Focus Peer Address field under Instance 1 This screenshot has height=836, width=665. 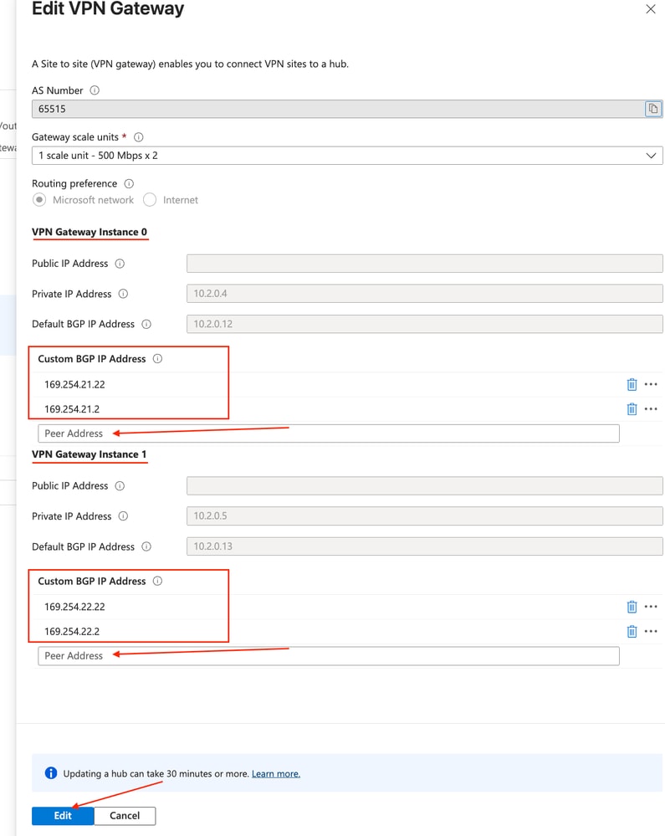pos(329,656)
